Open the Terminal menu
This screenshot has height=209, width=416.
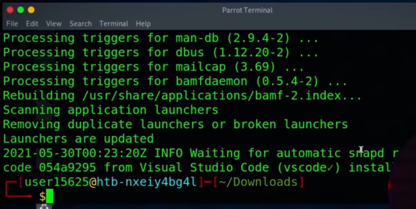[x=114, y=24]
